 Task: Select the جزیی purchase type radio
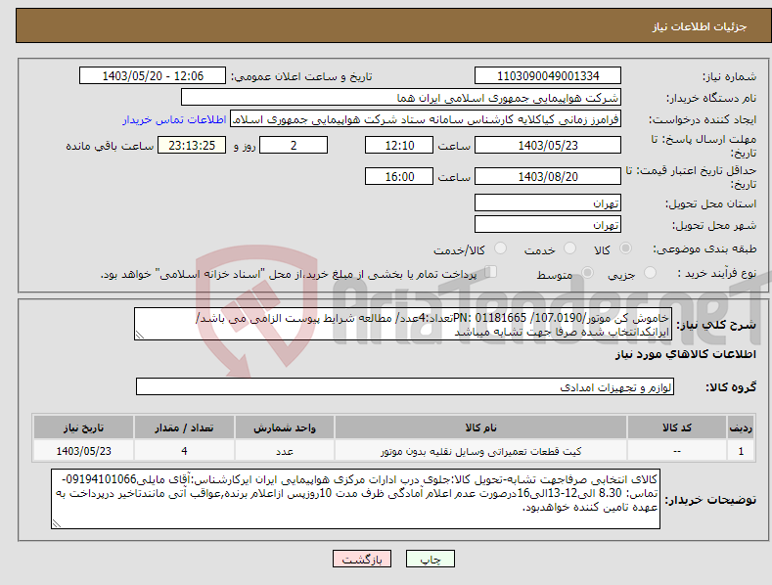(650, 272)
